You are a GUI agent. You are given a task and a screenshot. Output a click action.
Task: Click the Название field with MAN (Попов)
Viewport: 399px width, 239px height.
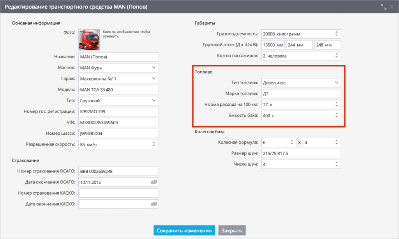pos(118,57)
